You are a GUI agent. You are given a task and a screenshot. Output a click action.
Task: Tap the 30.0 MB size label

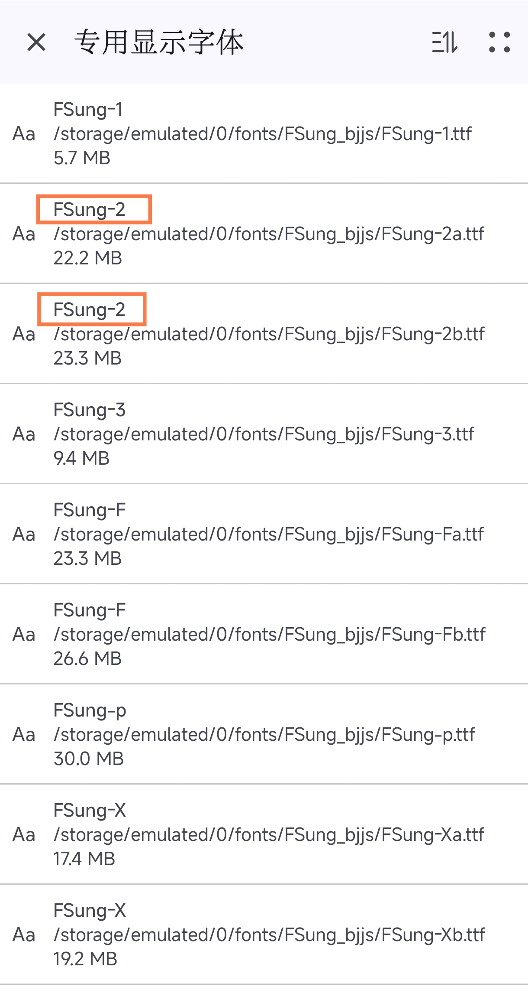click(89, 759)
